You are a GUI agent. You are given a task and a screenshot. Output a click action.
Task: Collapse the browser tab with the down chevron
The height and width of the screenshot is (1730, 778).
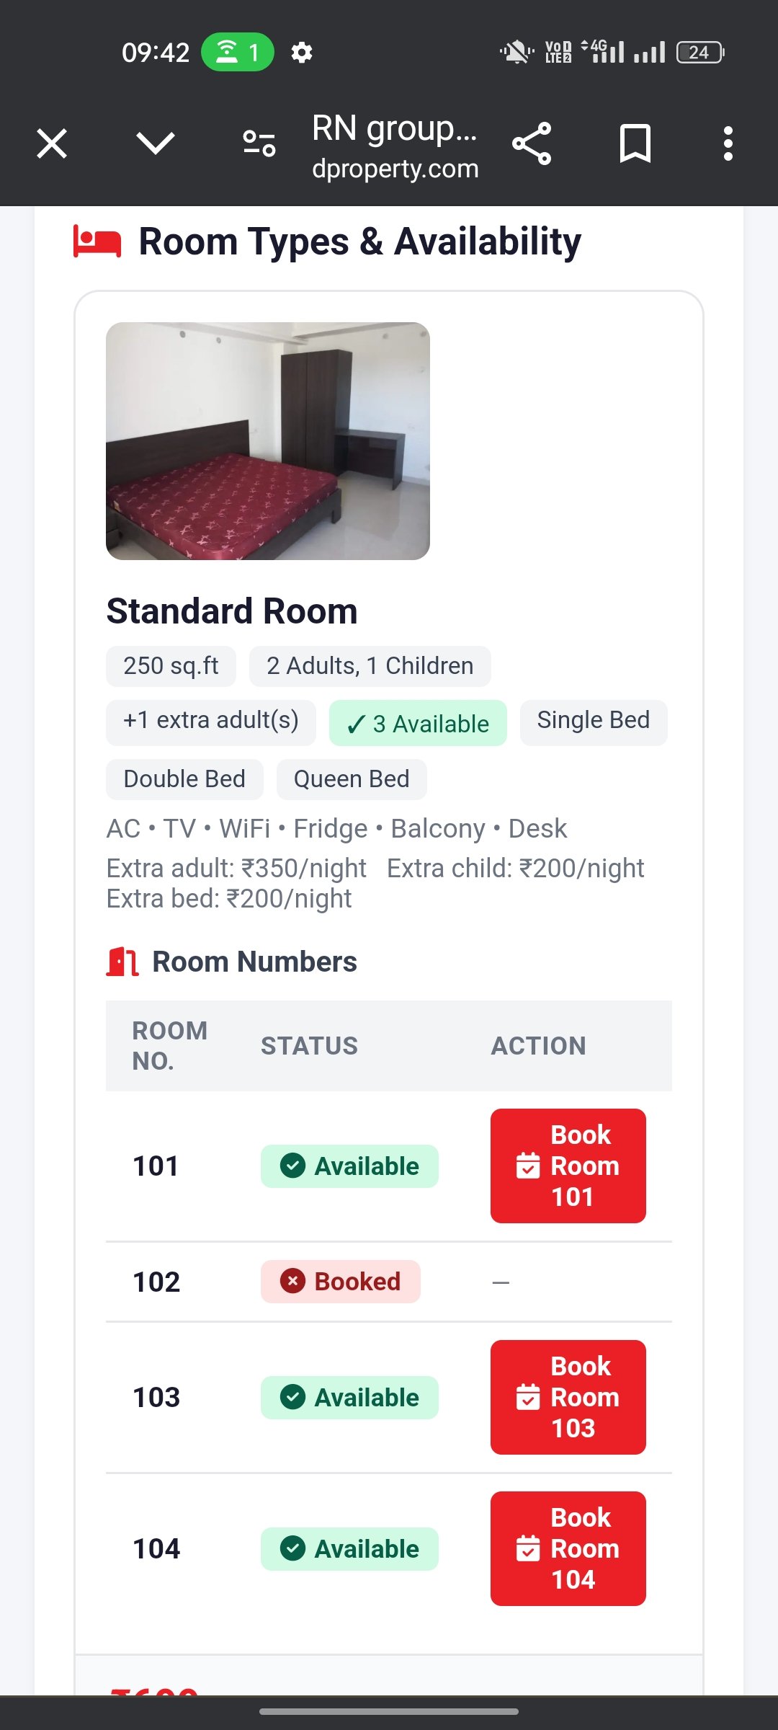tap(156, 143)
